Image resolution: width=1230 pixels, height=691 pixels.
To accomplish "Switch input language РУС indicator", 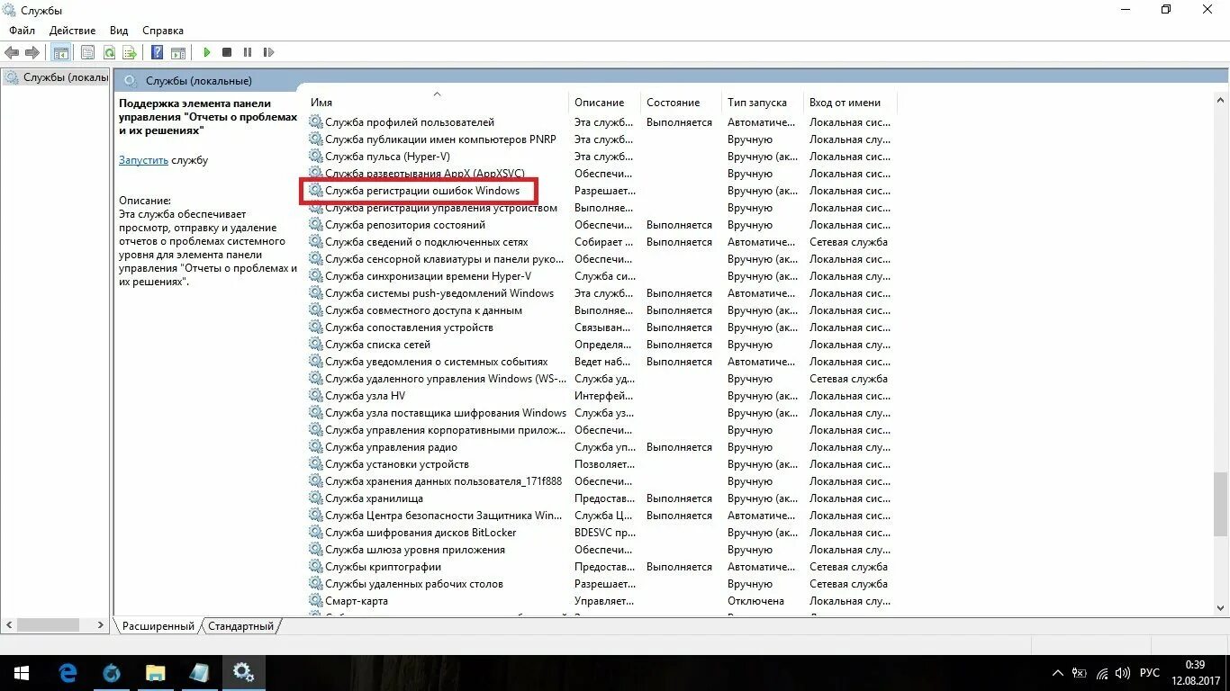I will 1150,673.
